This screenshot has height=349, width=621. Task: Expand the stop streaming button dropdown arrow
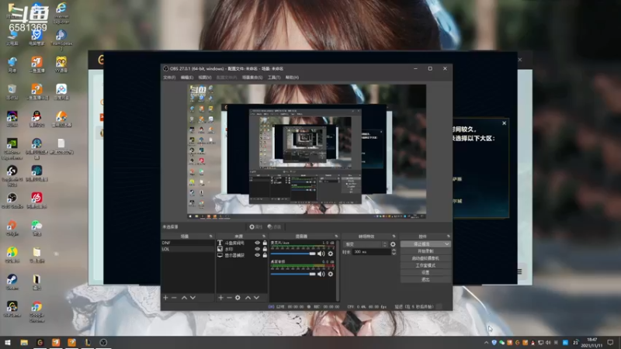coord(447,244)
